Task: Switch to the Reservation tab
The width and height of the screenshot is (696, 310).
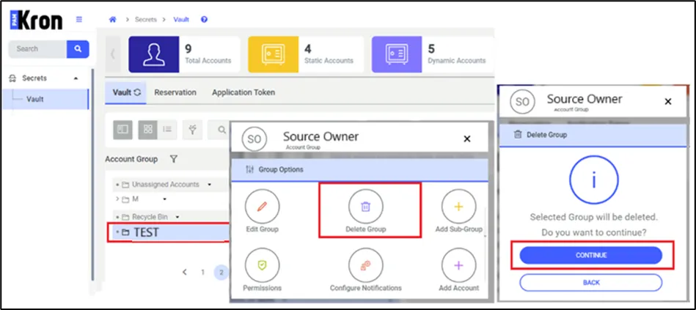Action: (175, 92)
